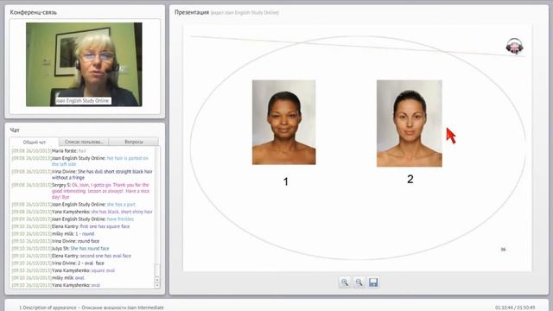Click the number 2 label under photo
The height and width of the screenshot is (311, 553).
(410, 179)
